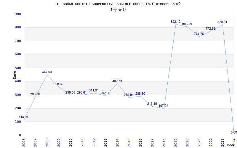Select data label 0.00
Viewport: 237px width, 148px height.
[x=234, y=132]
